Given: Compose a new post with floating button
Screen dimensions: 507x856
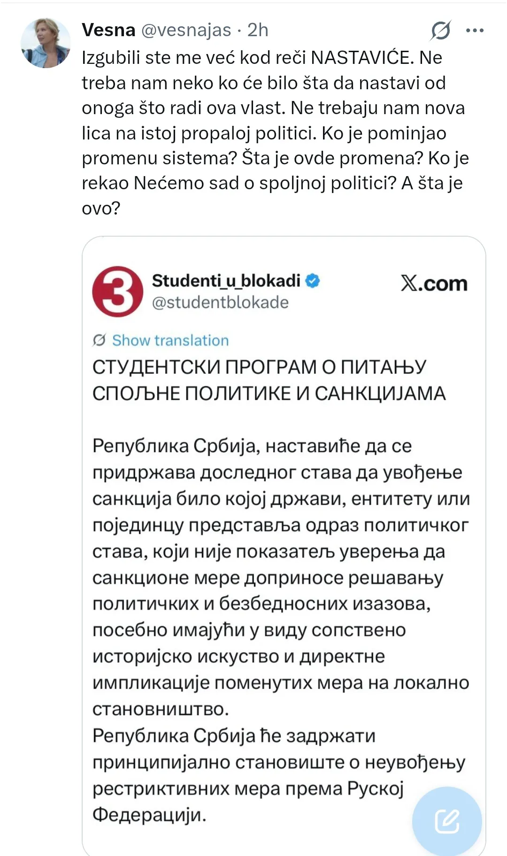Looking at the screenshot, I should pos(447,821).
